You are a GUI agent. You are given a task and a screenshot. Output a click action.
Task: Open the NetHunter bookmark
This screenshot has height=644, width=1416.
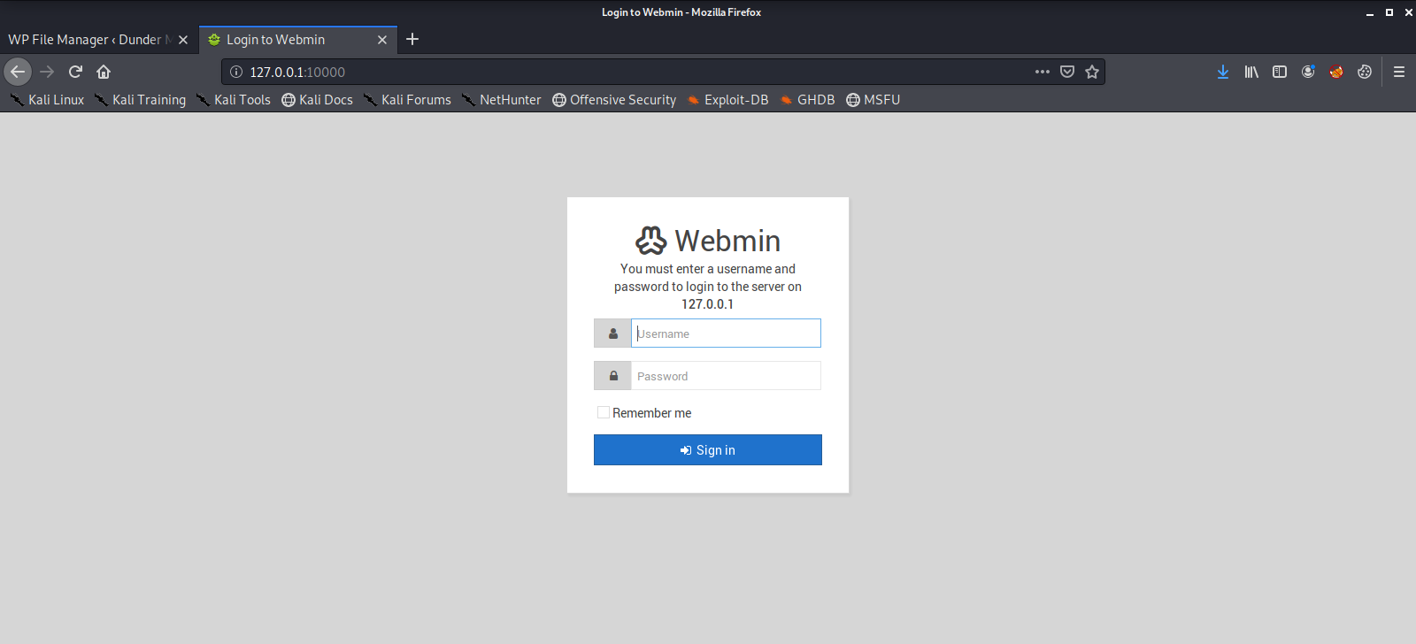click(501, 100)
